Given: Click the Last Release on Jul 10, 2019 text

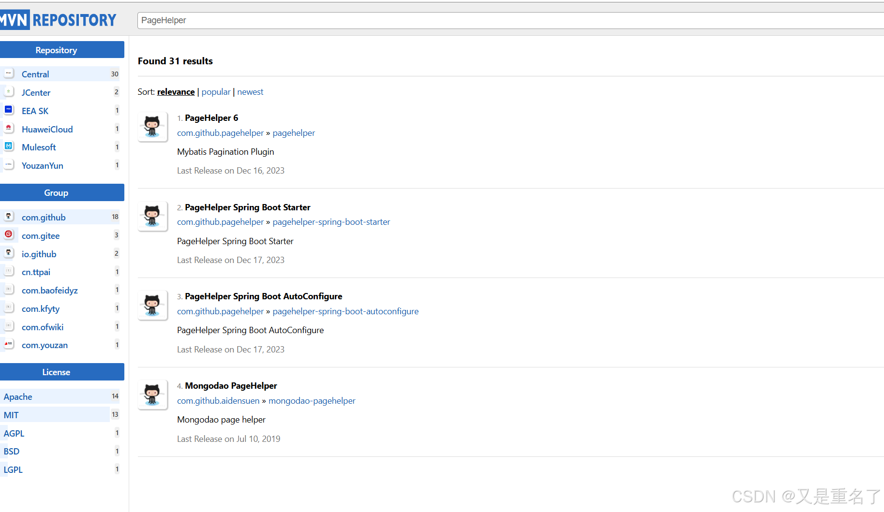Looking at the screenshot, I should (228, 439).
